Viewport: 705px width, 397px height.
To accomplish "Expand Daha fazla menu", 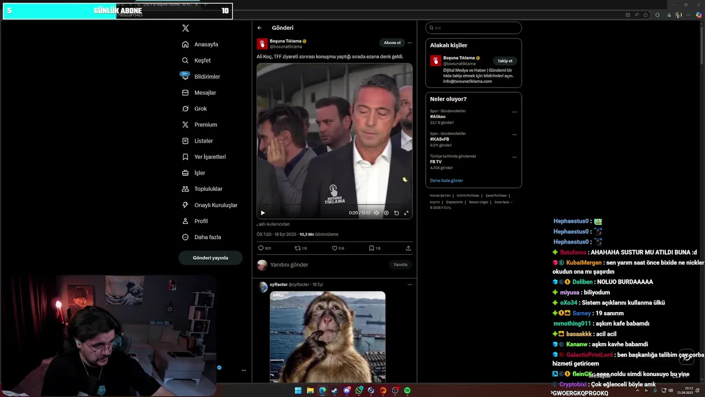I will pyautogui.click(x=202, y=237).
